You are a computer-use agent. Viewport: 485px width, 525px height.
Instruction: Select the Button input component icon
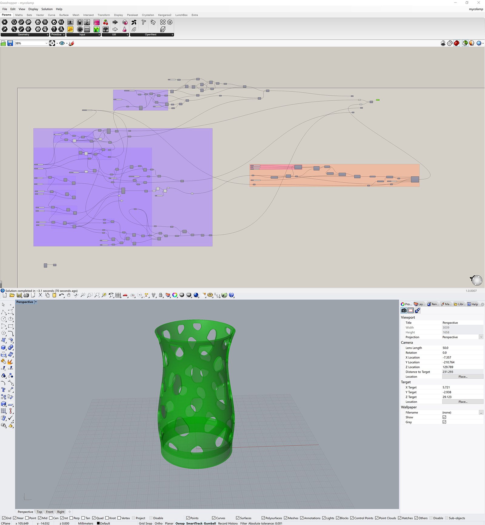click(x=80, y=29)
